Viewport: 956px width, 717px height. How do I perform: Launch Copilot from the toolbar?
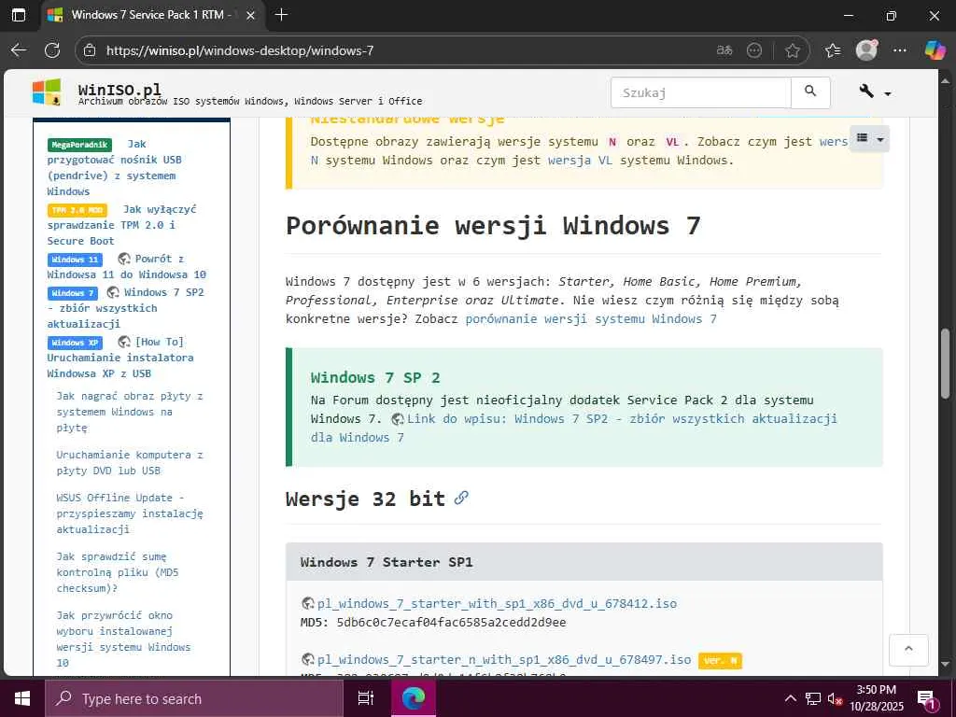pyautogui.click(x=935, y=50)
